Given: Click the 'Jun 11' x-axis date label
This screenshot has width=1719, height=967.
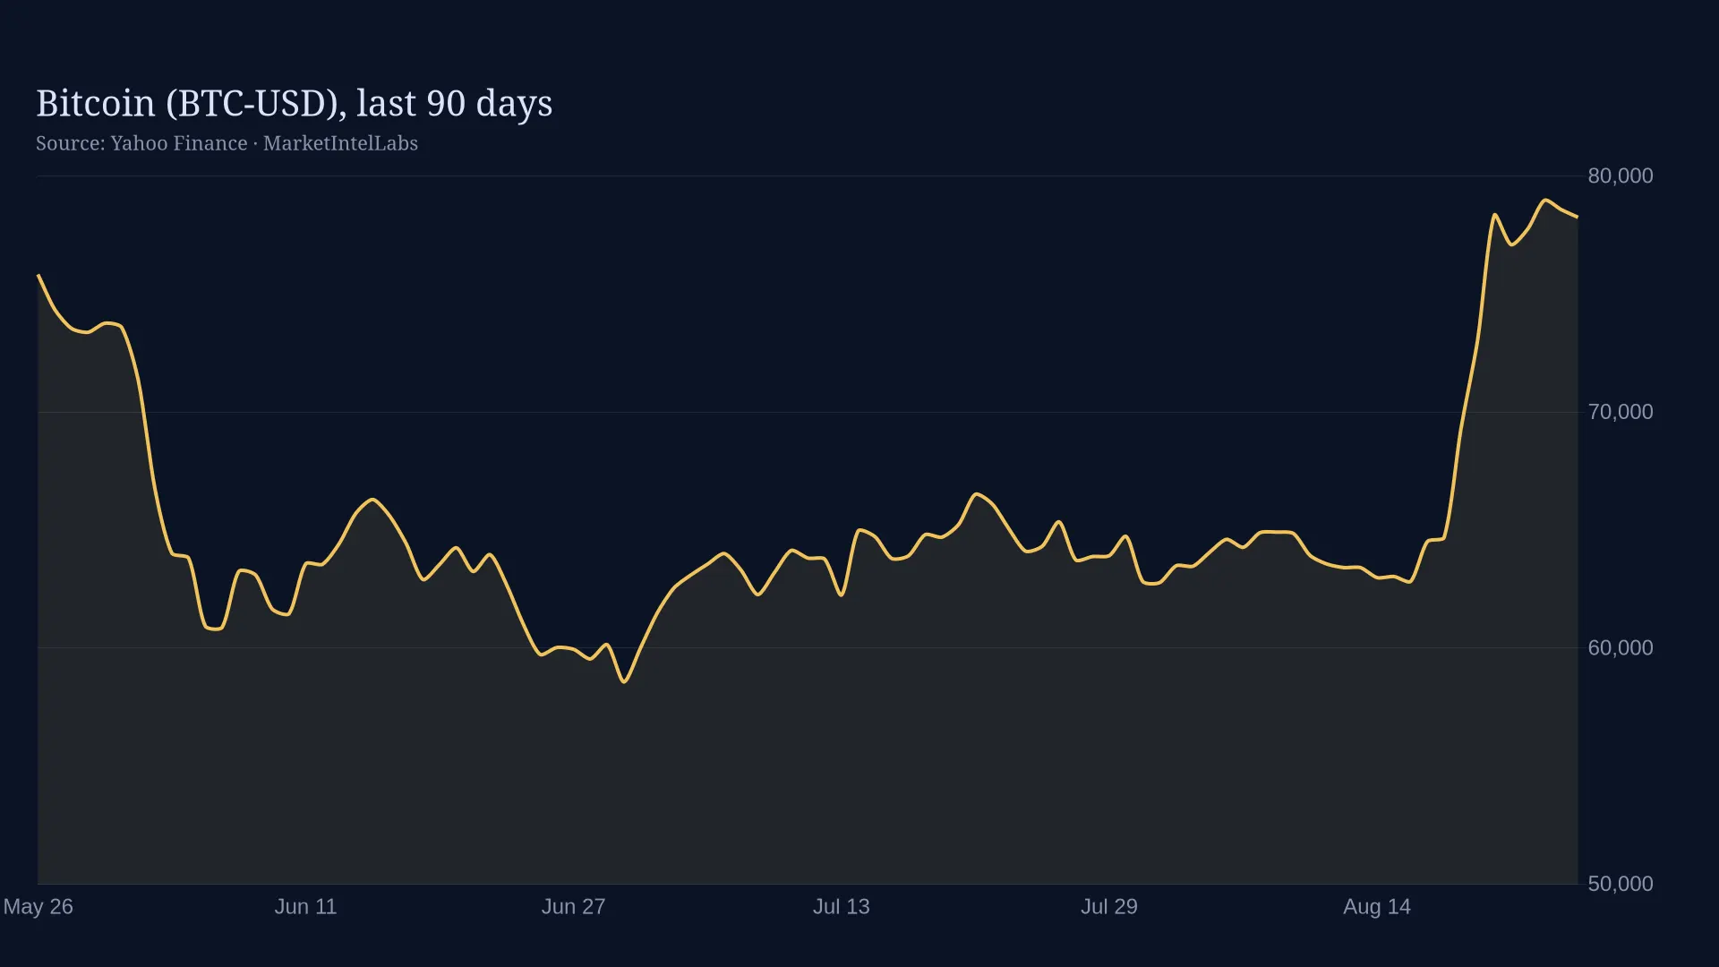Looking at the screenshot, I should (x=305, y=907).
